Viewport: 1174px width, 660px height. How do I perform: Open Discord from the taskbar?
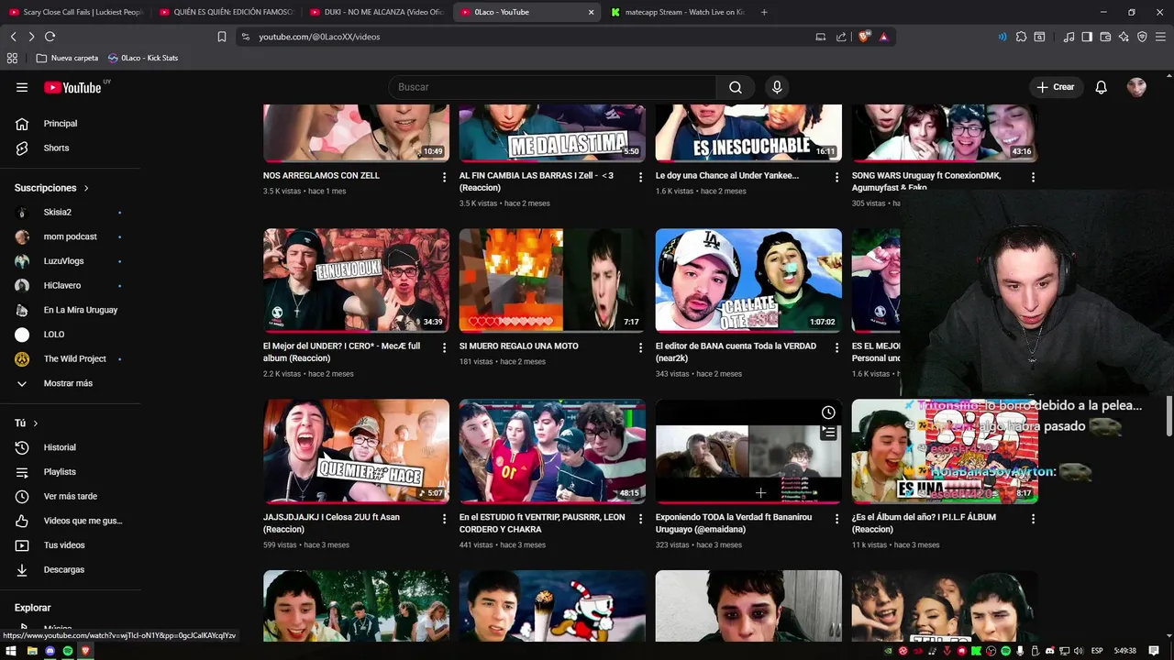[50, 651]
